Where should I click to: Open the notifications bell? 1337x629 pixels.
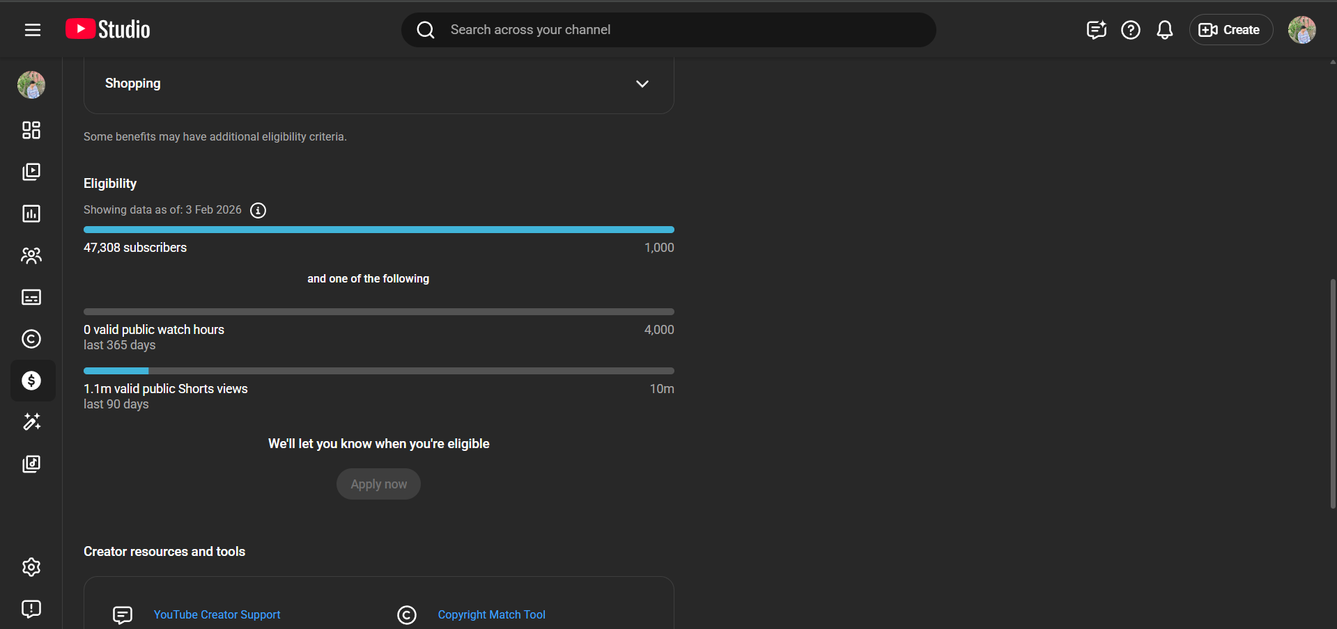pyautogui.click(x=1164, y=30)
